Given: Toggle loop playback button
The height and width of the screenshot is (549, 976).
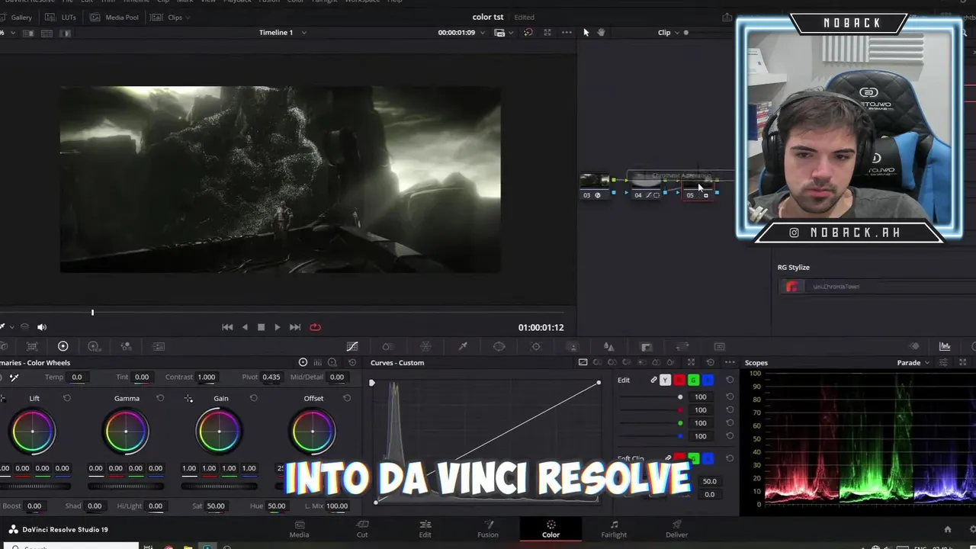Looking at the screenshot, I should pos(315,327).
